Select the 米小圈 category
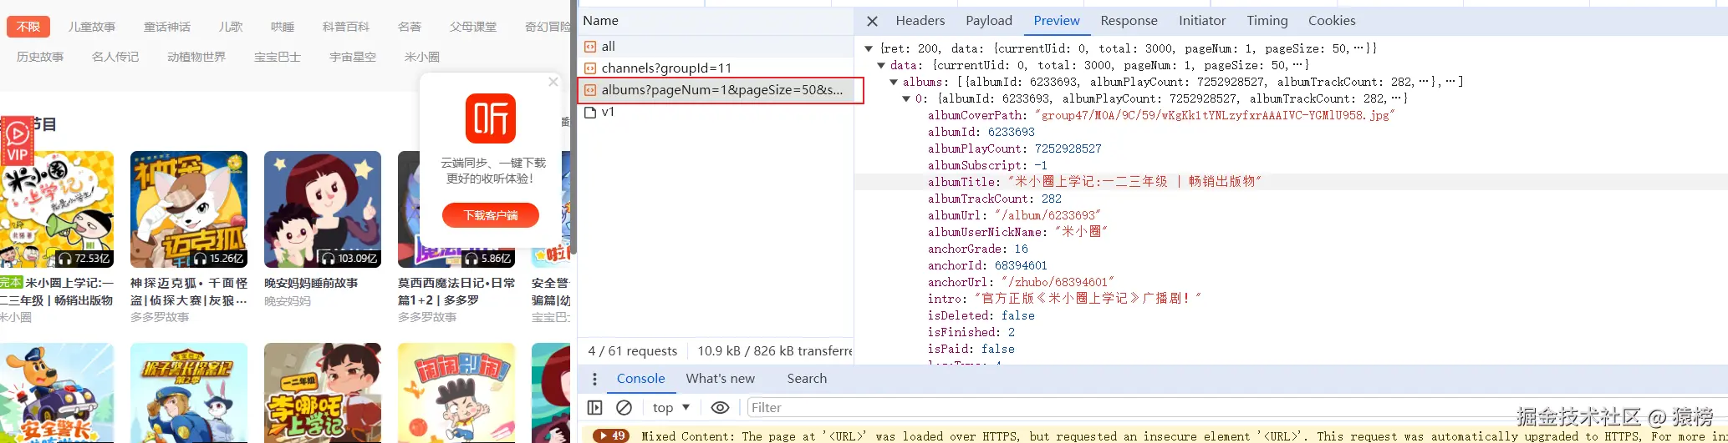 422,57
